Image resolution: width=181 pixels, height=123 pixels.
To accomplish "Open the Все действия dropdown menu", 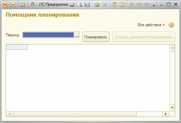I will [151, 25].
